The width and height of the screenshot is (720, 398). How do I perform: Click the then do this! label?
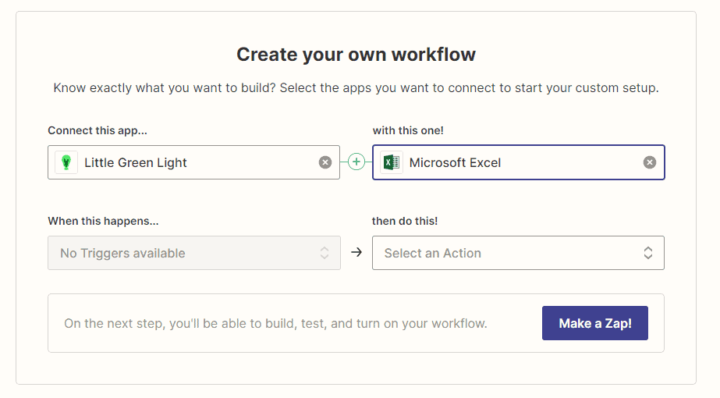tap(405, 221)
